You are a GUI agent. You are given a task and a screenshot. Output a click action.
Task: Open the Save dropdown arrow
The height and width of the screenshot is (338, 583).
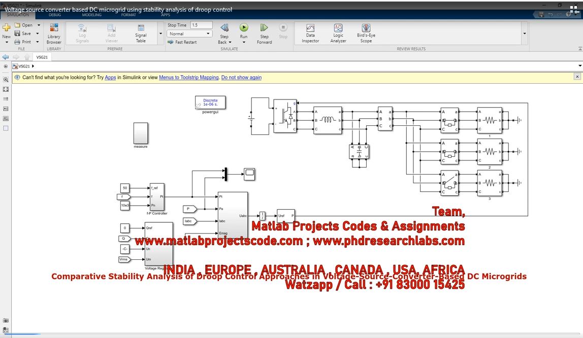39,33
